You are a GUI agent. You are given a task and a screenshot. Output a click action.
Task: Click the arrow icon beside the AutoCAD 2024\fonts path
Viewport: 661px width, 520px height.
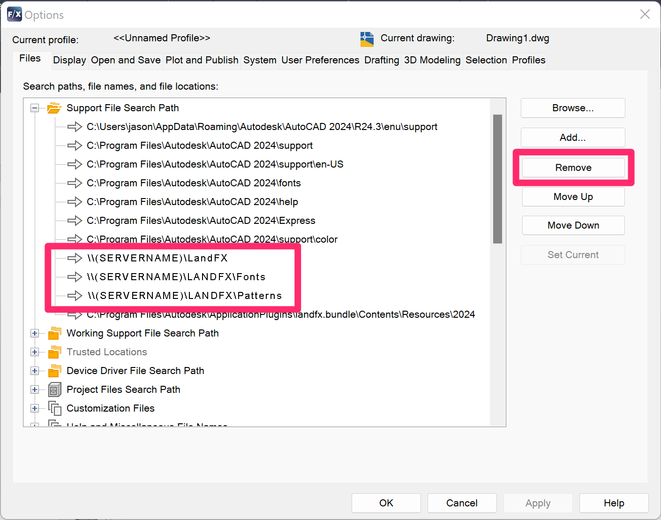point(75,183)
